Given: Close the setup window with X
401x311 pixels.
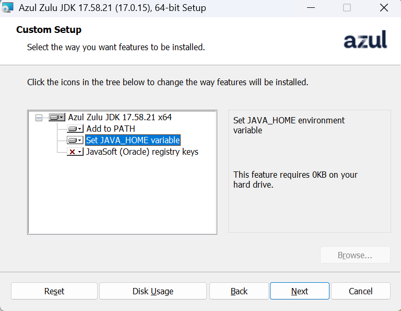Looking at the screenshot, I should (x=384, y=8).
